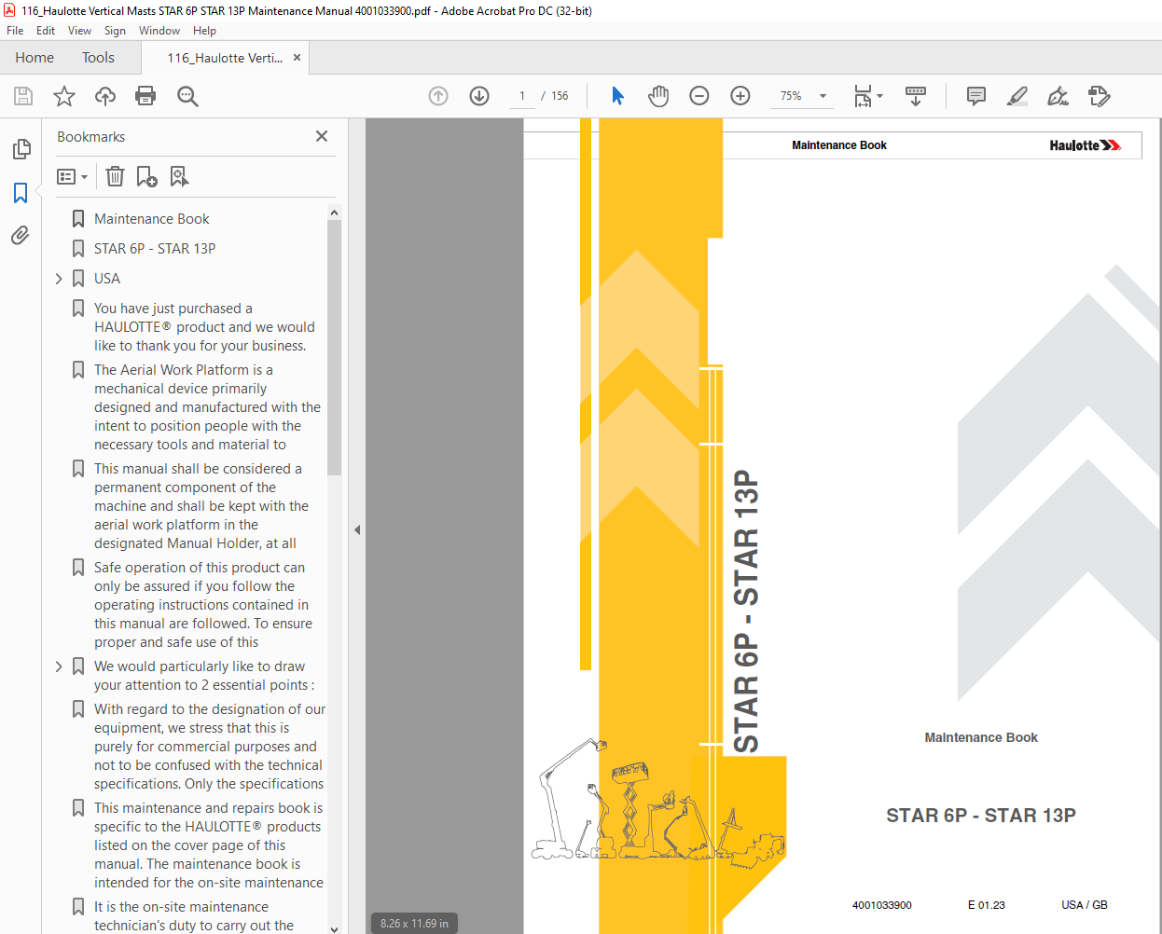Toggle the bookmarks panel icon

point(21,193)
